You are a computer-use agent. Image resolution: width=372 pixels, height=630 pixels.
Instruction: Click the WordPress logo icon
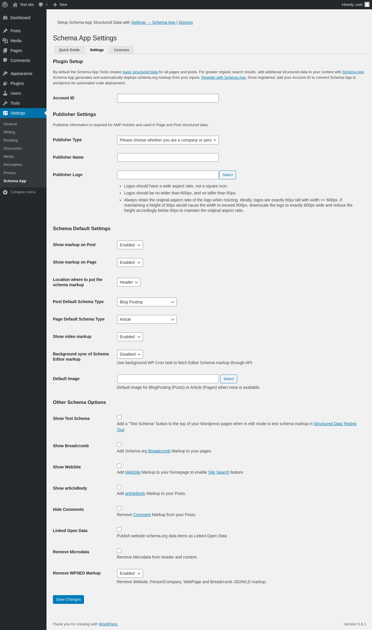point(5,5)
